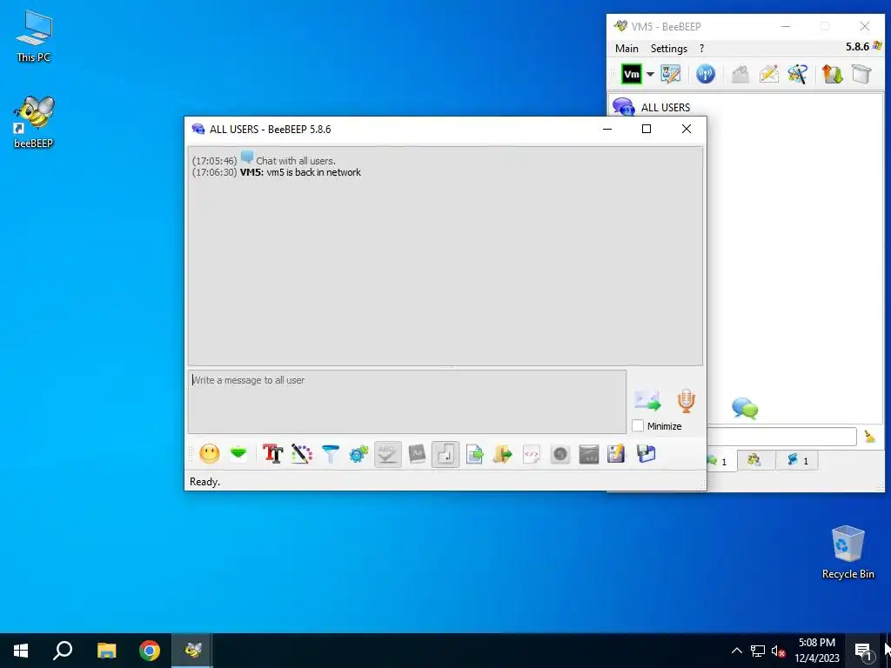Screen dimensions: 891x668
Task: Switch to the groups tab
Action: (x=755, y=460)
